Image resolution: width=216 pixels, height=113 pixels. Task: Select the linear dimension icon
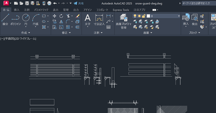coord(108,16)
